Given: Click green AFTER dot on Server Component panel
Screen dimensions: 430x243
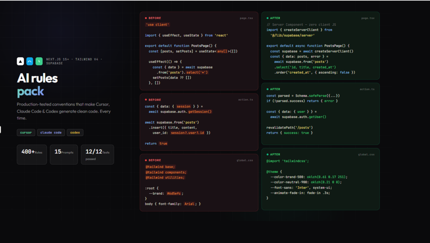Looking at the screenshot, I should click(267, 18).
